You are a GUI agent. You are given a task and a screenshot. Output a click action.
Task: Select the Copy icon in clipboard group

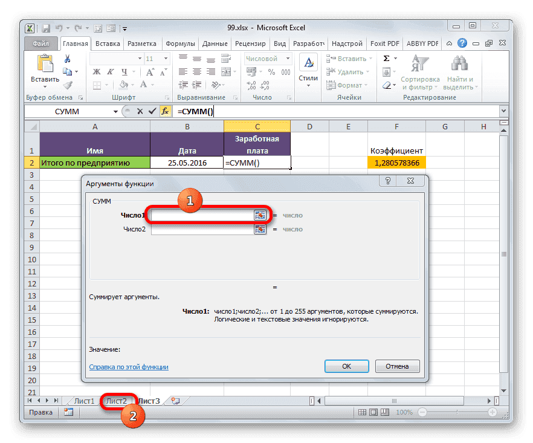tap(67, 71)
